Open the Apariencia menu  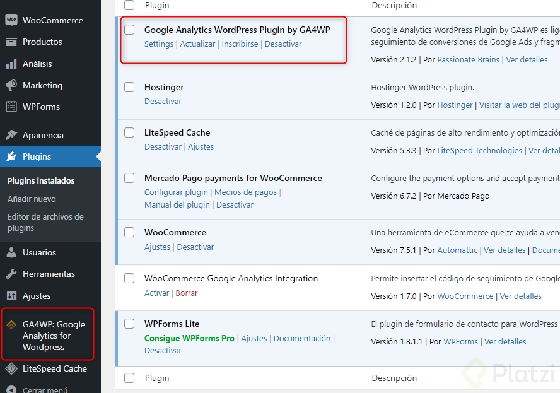43,135
